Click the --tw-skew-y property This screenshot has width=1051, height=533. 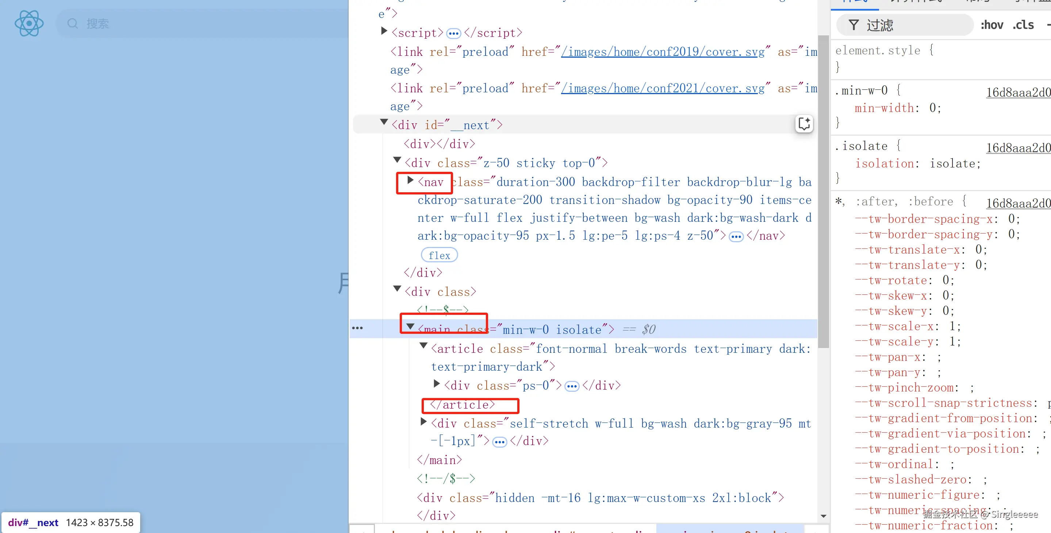[x=891, y=312]
